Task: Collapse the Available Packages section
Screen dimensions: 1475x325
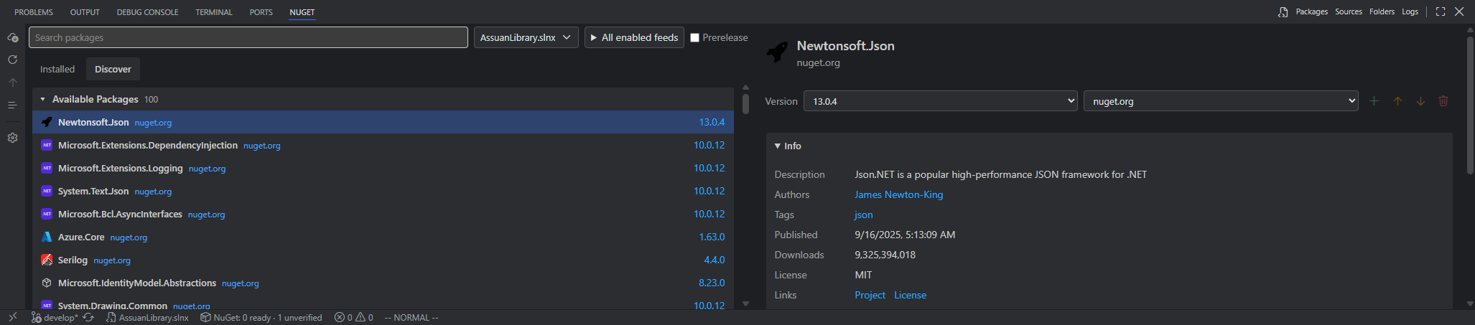Action: 43,99
